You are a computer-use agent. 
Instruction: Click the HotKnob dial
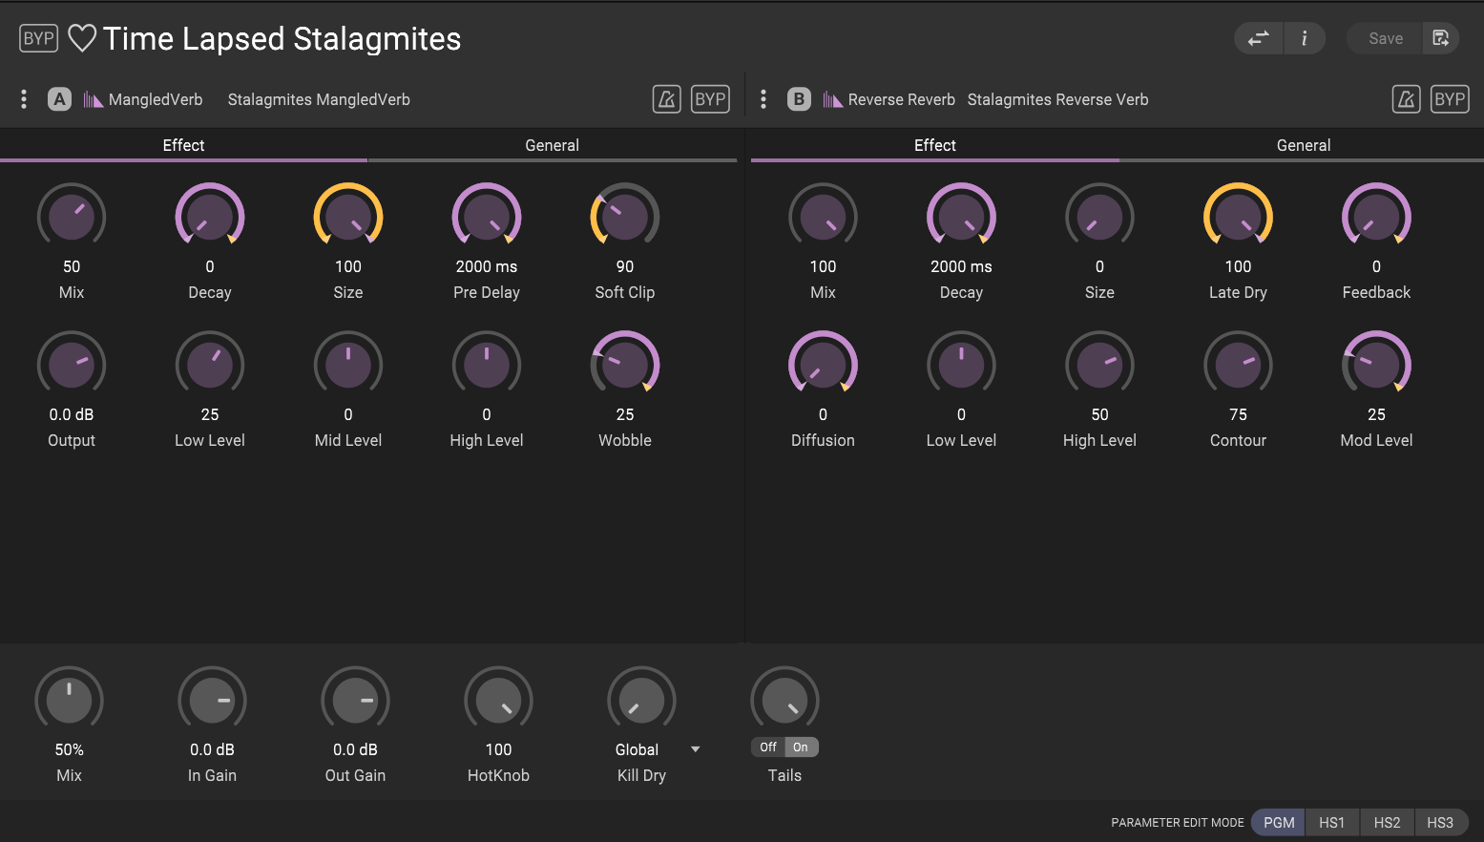[x=498, y=701]
